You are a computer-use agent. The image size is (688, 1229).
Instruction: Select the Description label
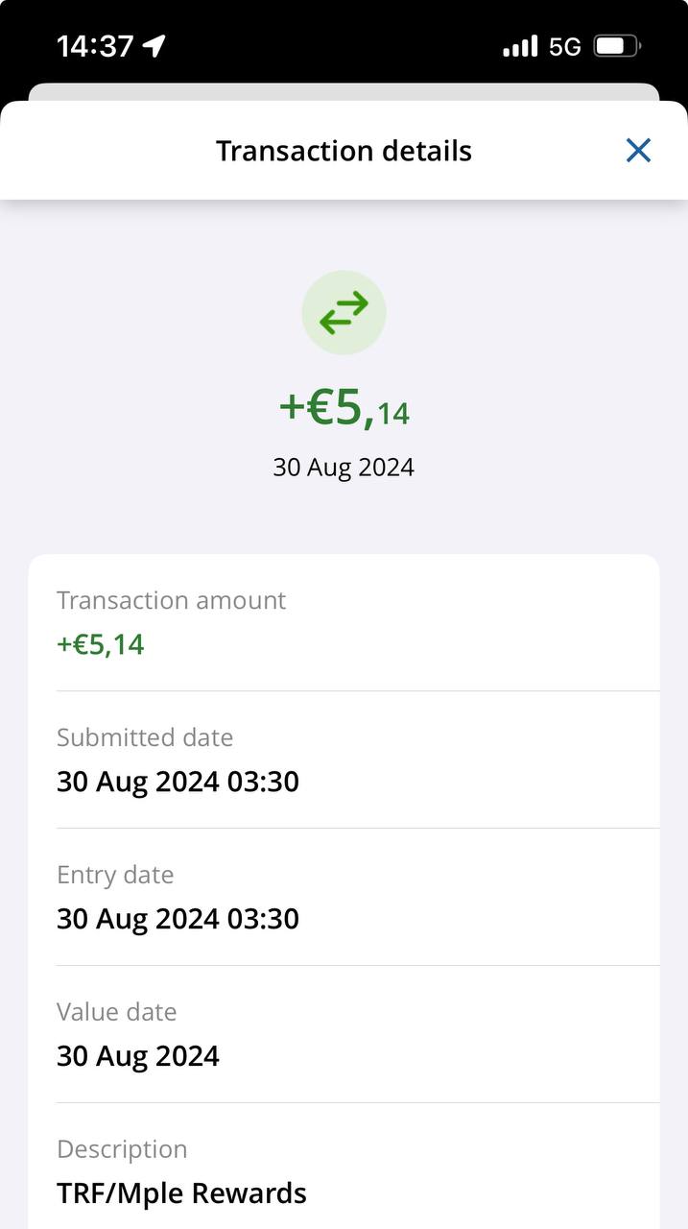tap(122, 1149)
